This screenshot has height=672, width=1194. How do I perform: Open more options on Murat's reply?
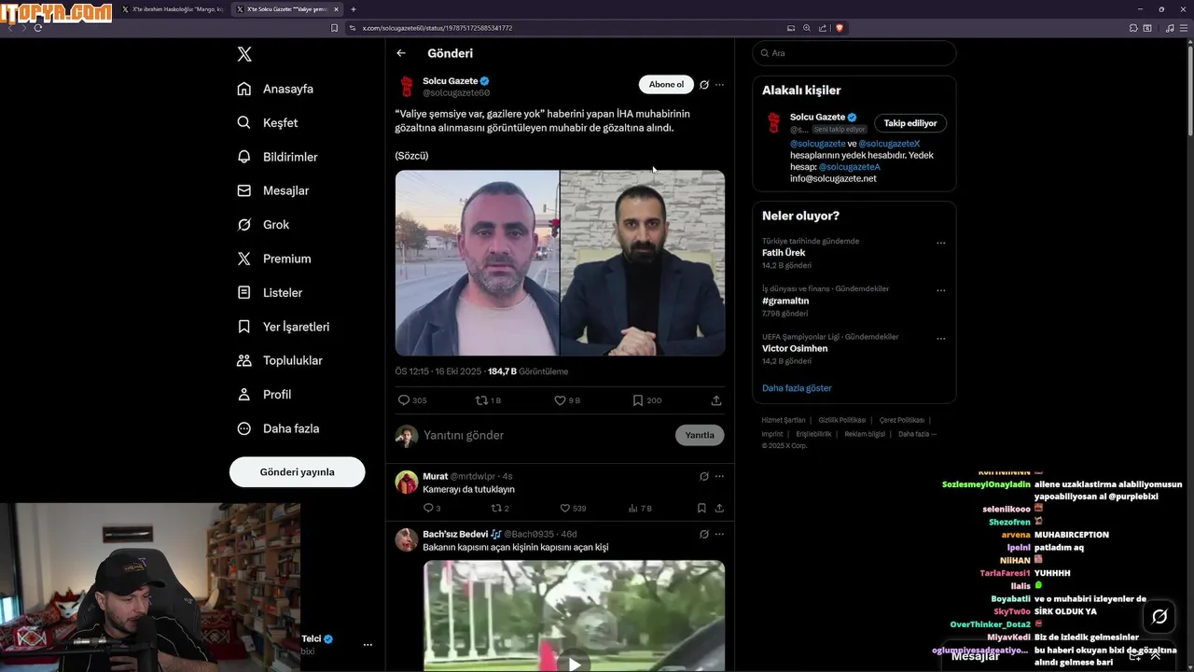click(x=719, y=476)
